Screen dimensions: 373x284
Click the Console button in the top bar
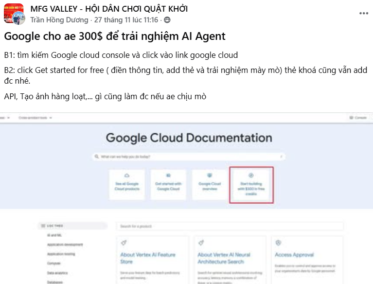coord(358,118)
